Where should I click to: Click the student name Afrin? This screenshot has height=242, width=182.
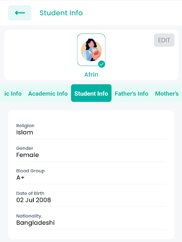coord(91,74)
